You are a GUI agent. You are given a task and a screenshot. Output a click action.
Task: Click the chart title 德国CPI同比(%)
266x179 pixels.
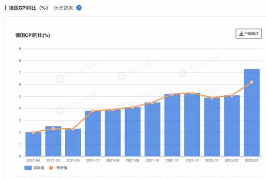click(x=33, y=35)
